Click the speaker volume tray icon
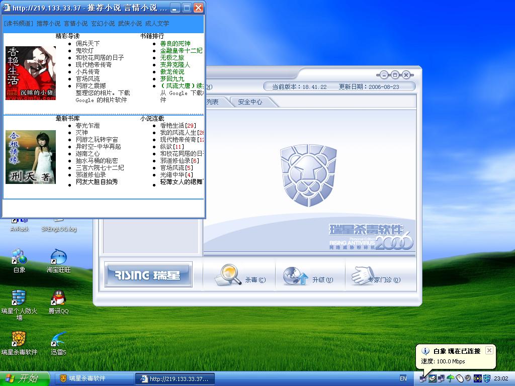The image size is (515, 386). coord(468,378)
